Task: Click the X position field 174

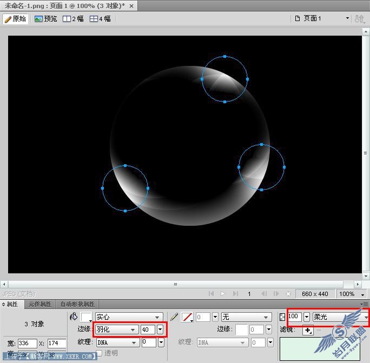Action: click(x=57, y=344)
